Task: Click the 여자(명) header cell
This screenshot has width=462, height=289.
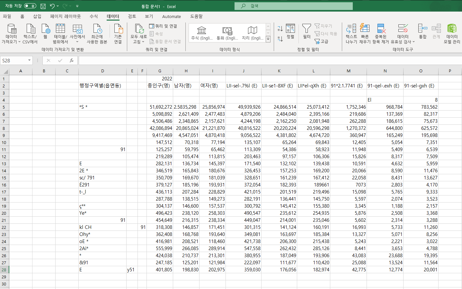Action: pyautogui.click(x=212, y=86)
